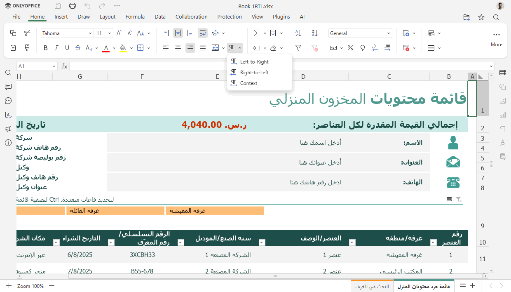Click the Copy Style format painter icon

[x=27, y=48]
